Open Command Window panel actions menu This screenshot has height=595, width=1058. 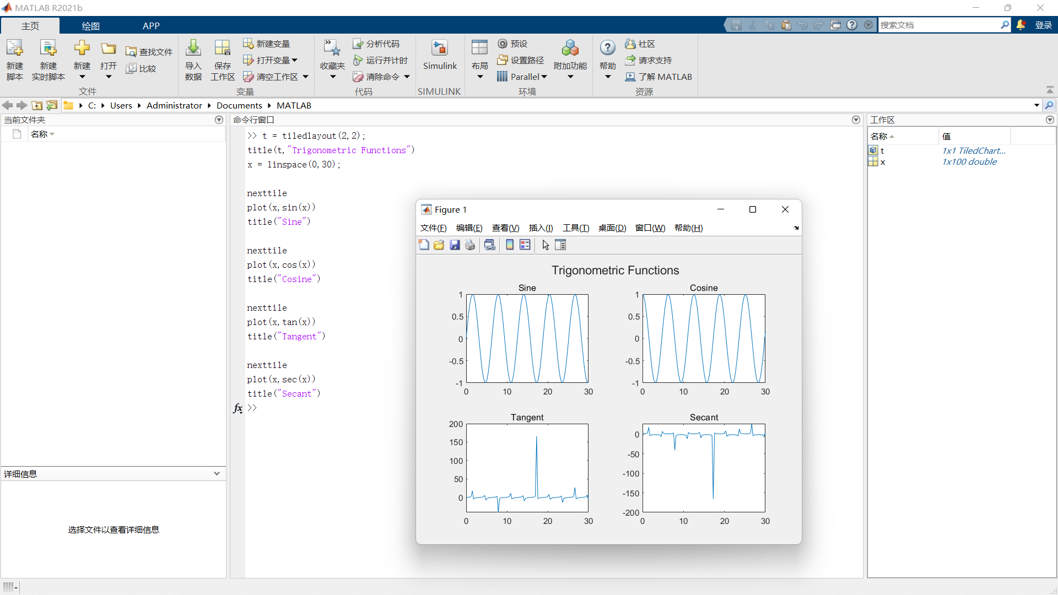click(x=856, y=120)
